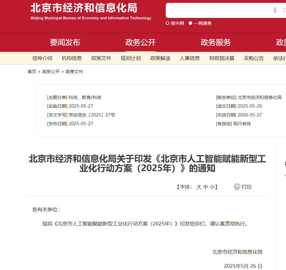Click inside the search input box
286x270 pixels.
220,10
